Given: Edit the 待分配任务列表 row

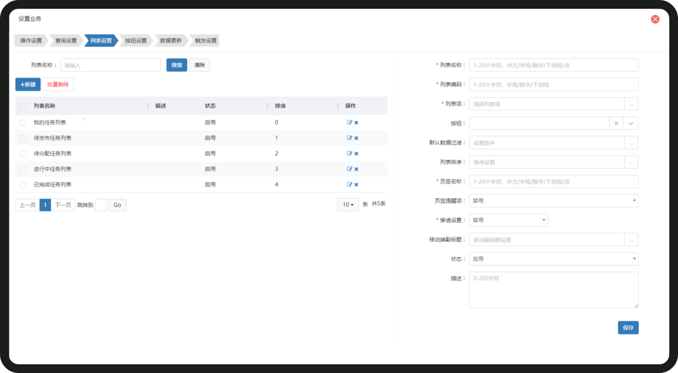Looking at the screenshot, I should click(x=350, y=154).
